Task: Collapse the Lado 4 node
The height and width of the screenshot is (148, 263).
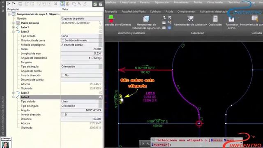Action: tap(14, 97)
